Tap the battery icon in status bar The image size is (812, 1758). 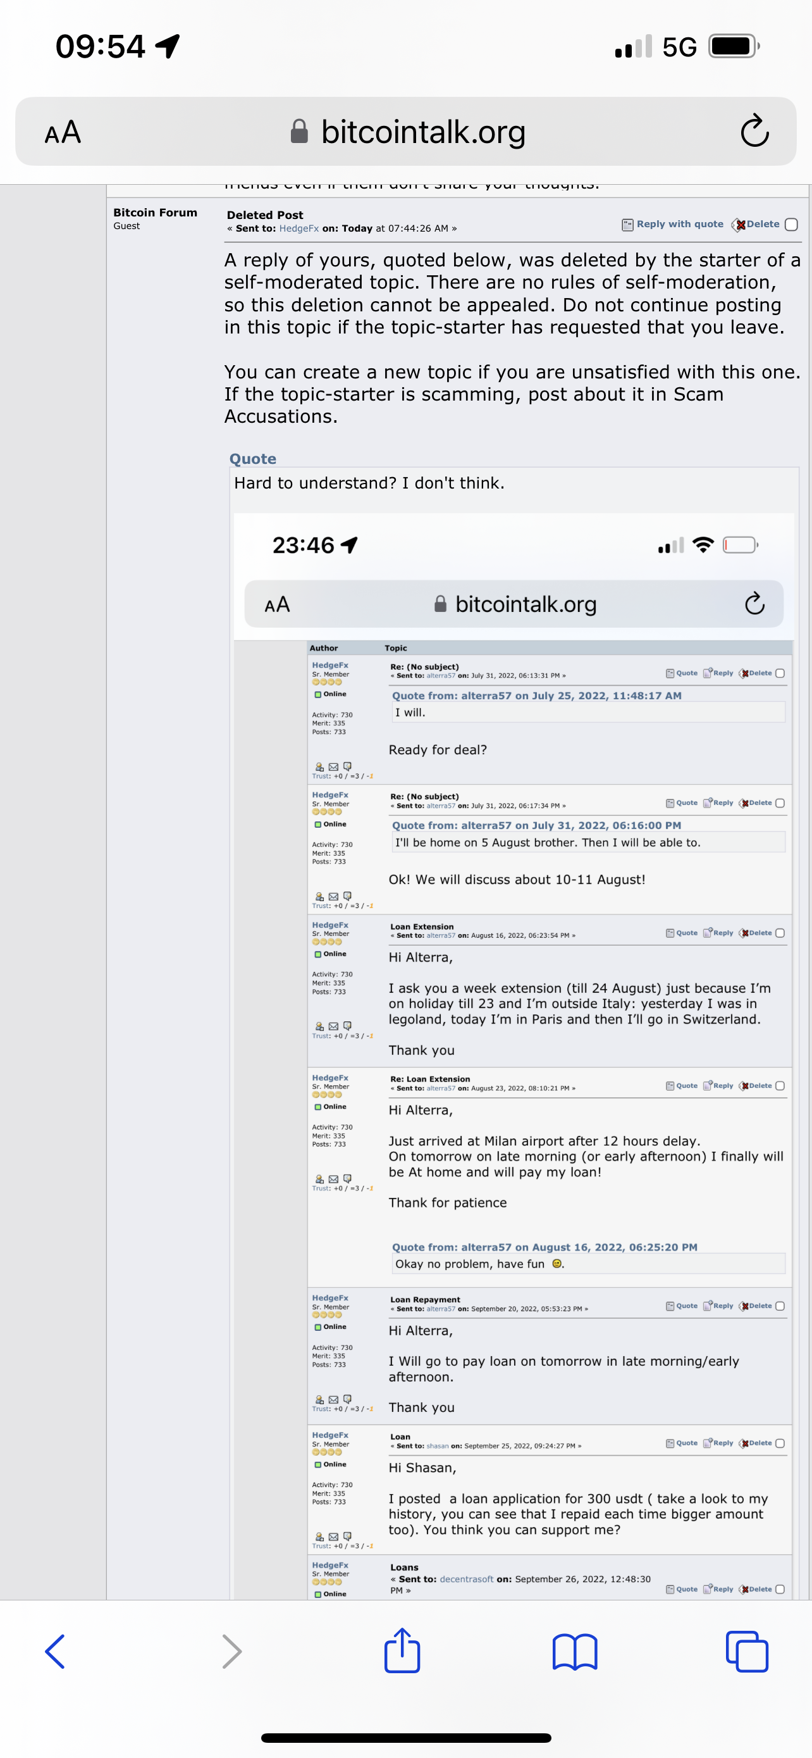[x=734, y=46]
